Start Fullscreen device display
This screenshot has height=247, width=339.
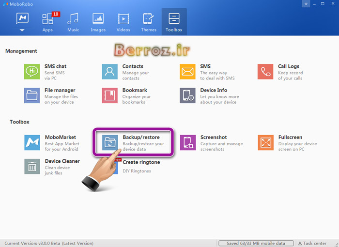(x=265, y=143)
